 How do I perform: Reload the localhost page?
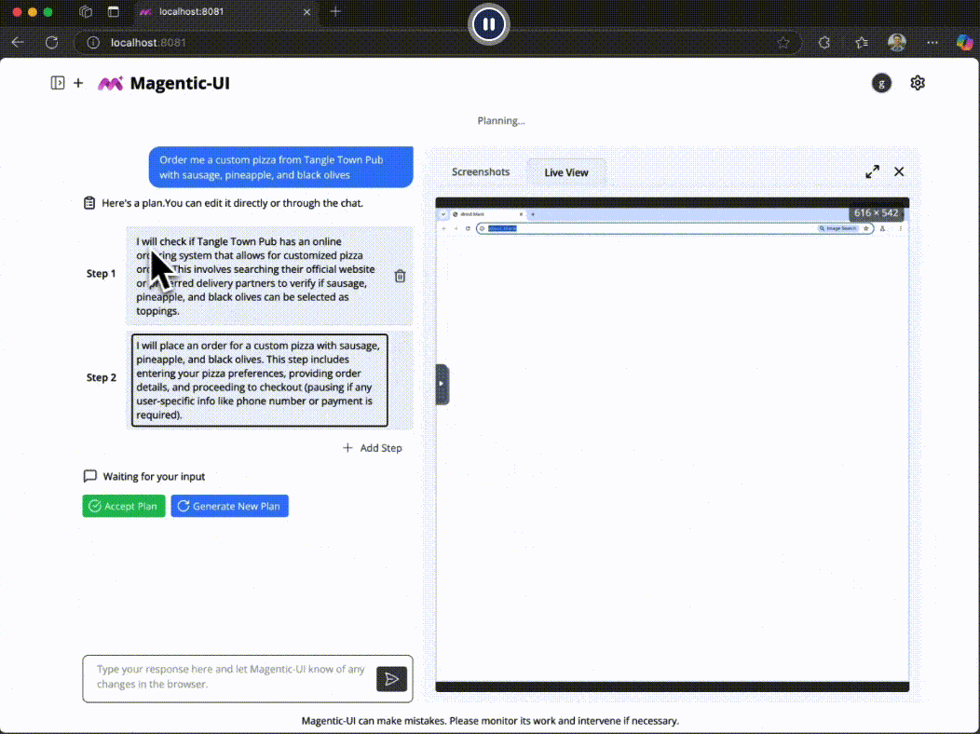(52, 43)
